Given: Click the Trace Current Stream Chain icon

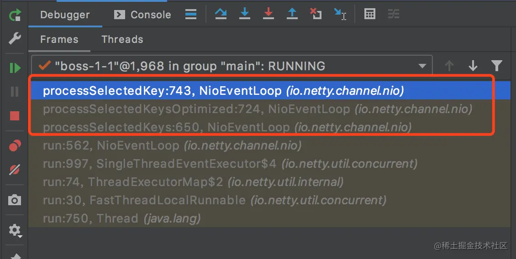Looking at the screenshot, I should 394,14.
